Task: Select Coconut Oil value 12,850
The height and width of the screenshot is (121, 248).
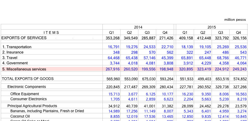Action: coord(187,116)
